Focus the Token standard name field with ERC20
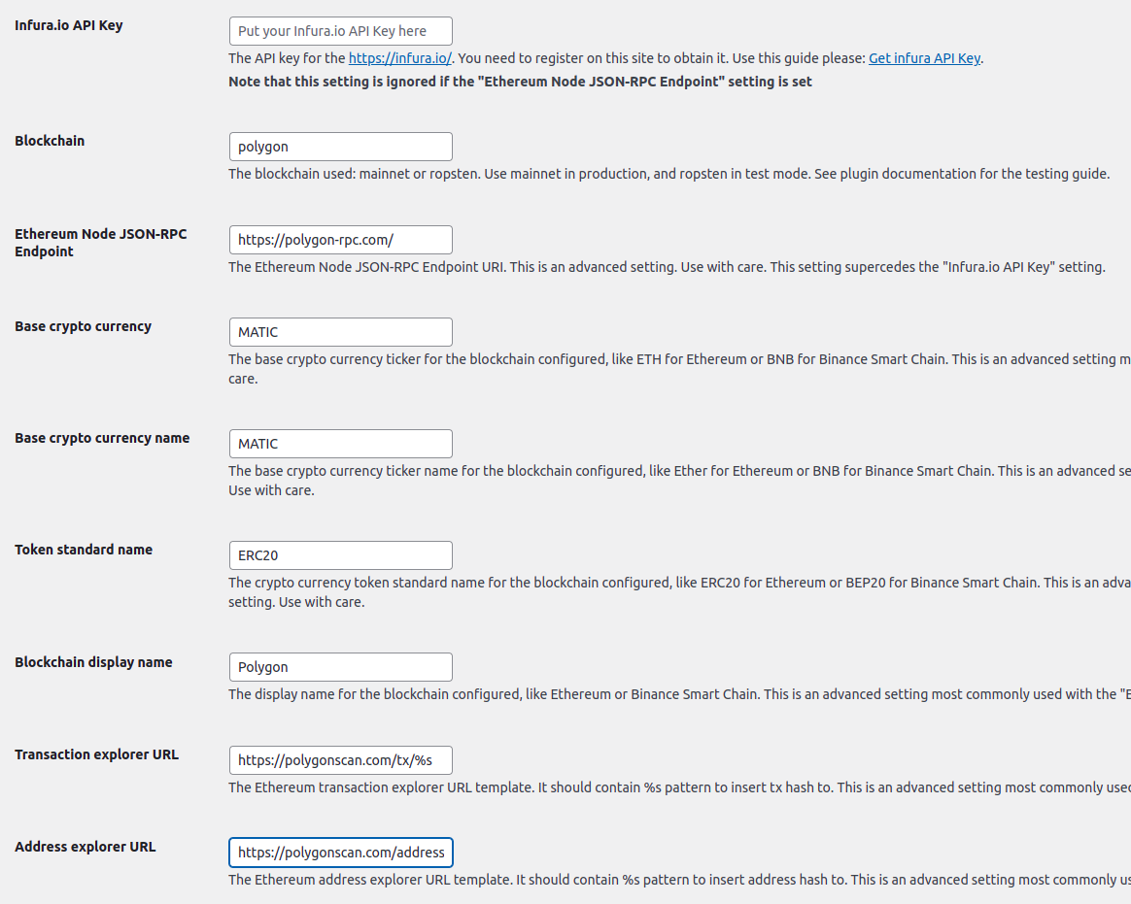Viewport: 1131px width, 904px height. [x=340, y=555]
